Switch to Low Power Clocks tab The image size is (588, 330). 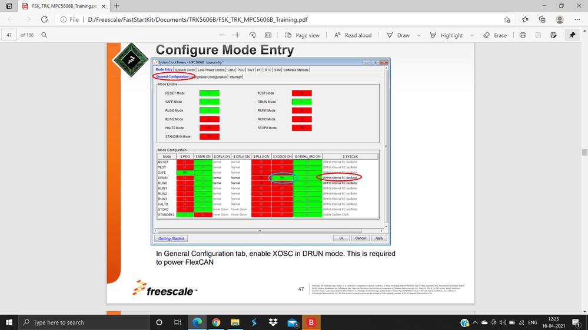211,70
